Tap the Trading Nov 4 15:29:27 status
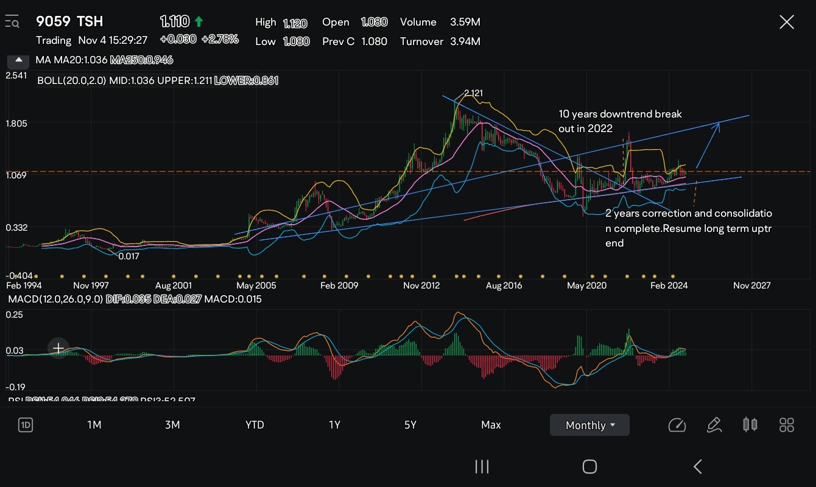Viewport: 816px width, 487px height. [x=91, y=40]
